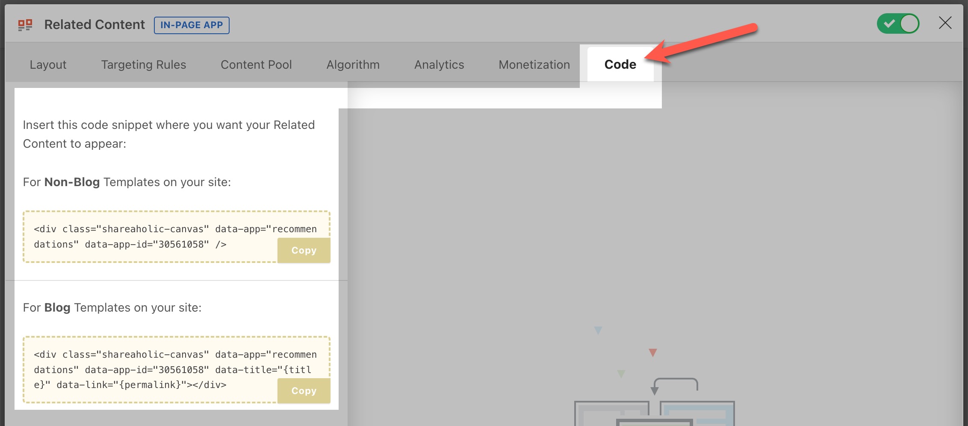This screenshot has height=426, width=968.
Task: Open the Monetization tab
Action: point(534,64)
